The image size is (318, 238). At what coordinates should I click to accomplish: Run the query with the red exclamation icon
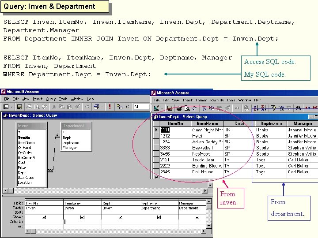(110, 107)
